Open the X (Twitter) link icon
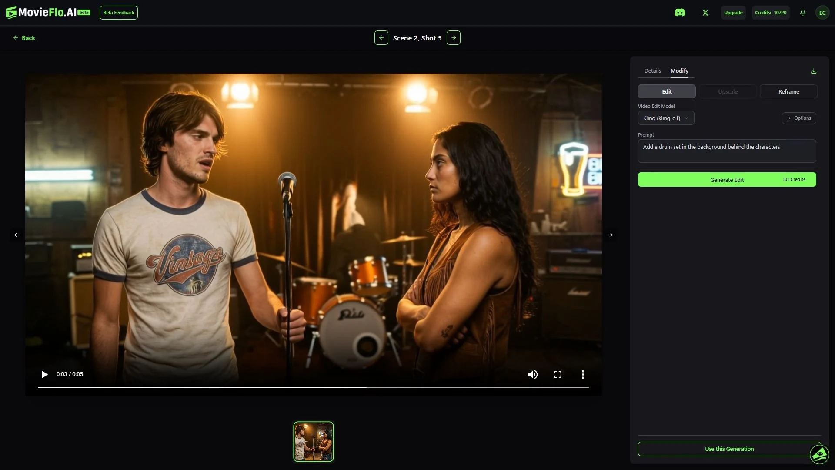The width and height of the screenshot is (835, 470). 705,12
